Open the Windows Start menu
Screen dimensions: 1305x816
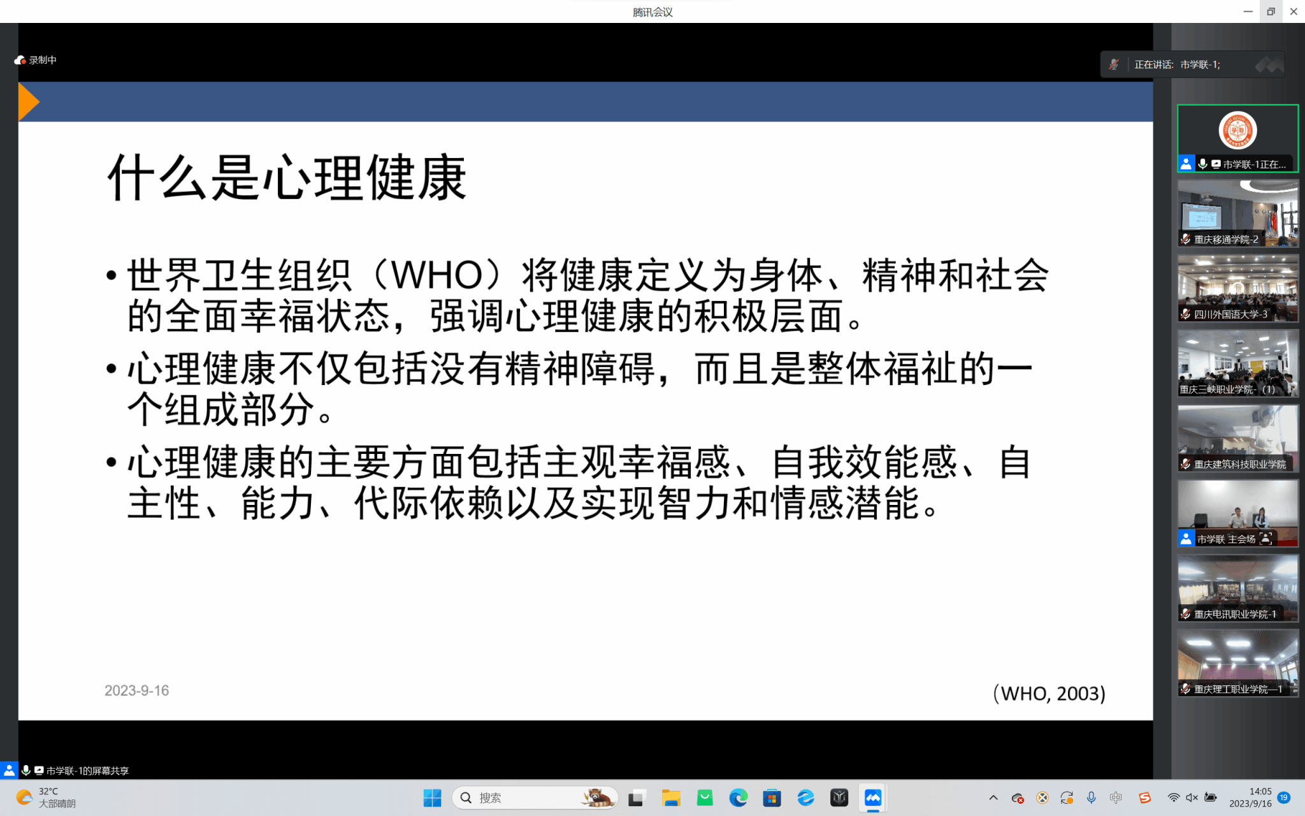click(432, 798)
